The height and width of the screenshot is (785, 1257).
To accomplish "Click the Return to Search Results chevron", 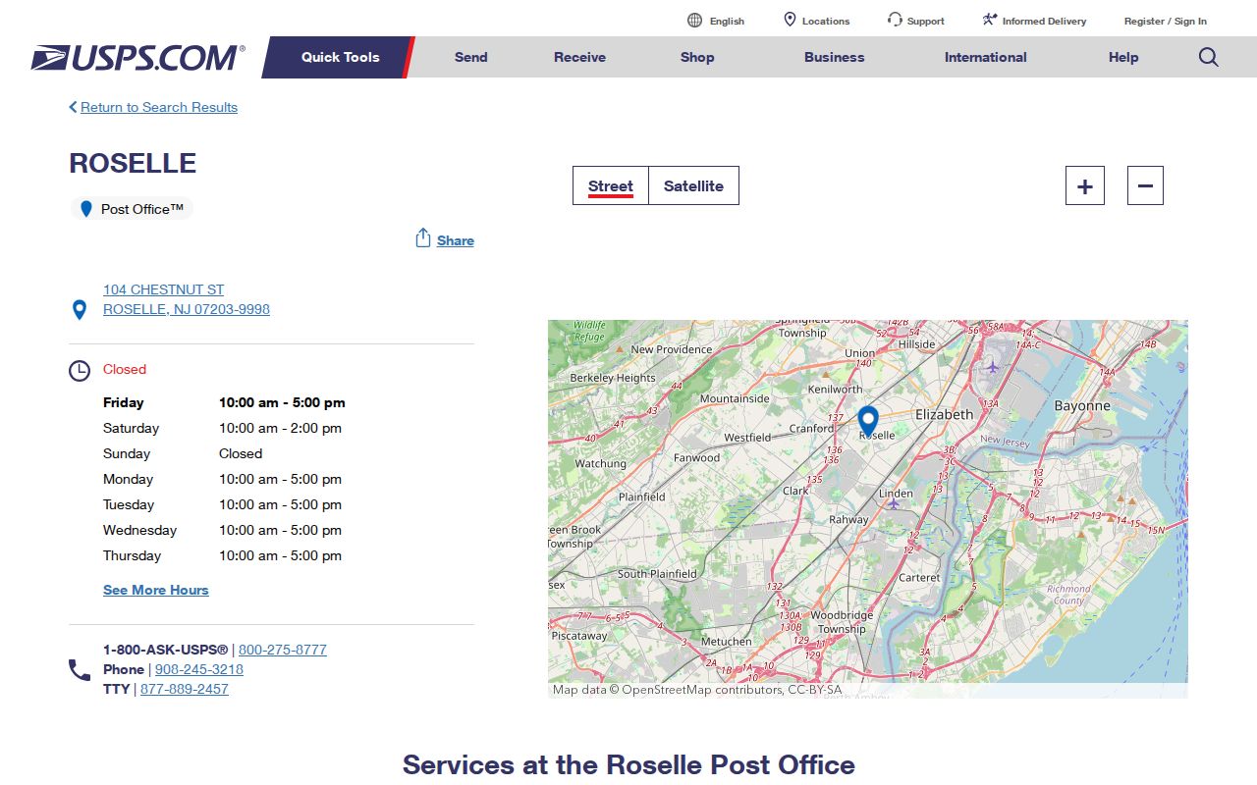I will (73, 107).
